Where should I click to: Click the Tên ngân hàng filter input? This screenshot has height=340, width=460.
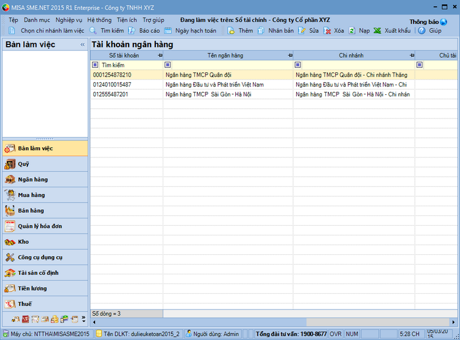tap(232, 65)
